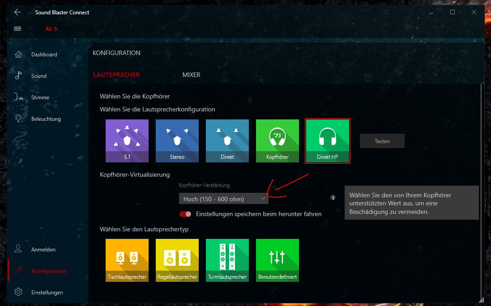The width and height of the screenshot is (491, 306).
Task: Choose the Direkt speaker tile
Action: click(x=227, y=141)
